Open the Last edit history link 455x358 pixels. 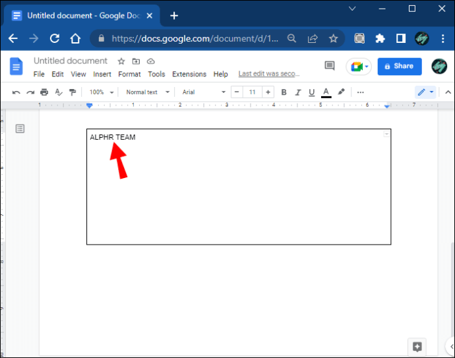click(269, 75)
